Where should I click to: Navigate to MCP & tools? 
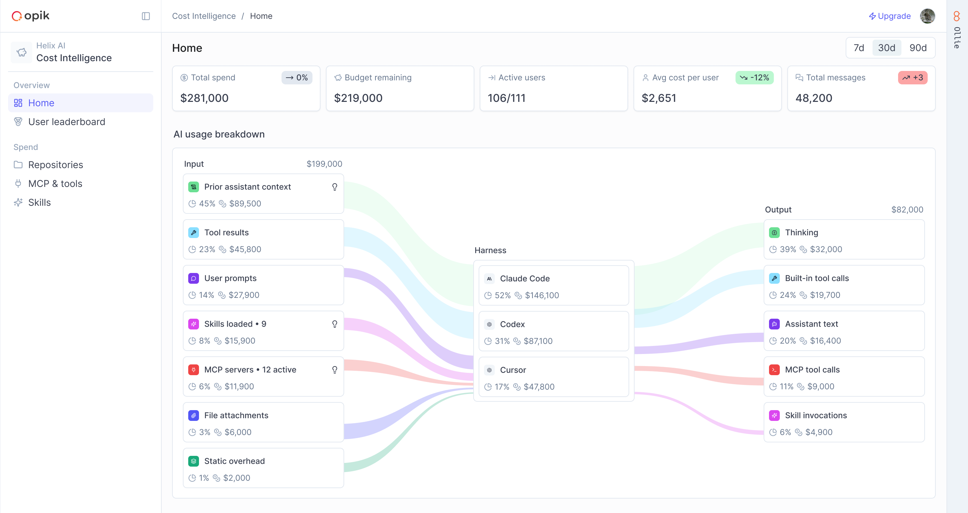(80, 184)
